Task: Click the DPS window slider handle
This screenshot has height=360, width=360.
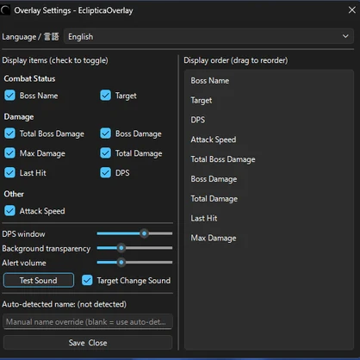Action: pyautogui.click(x=145, y=233)
